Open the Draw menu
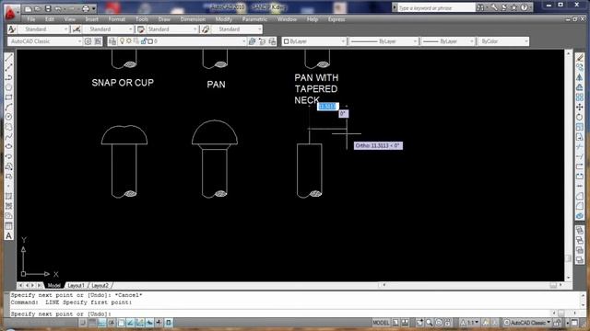Screen dimensions: 590x331 pyautogui.click(x=164, y=19)
